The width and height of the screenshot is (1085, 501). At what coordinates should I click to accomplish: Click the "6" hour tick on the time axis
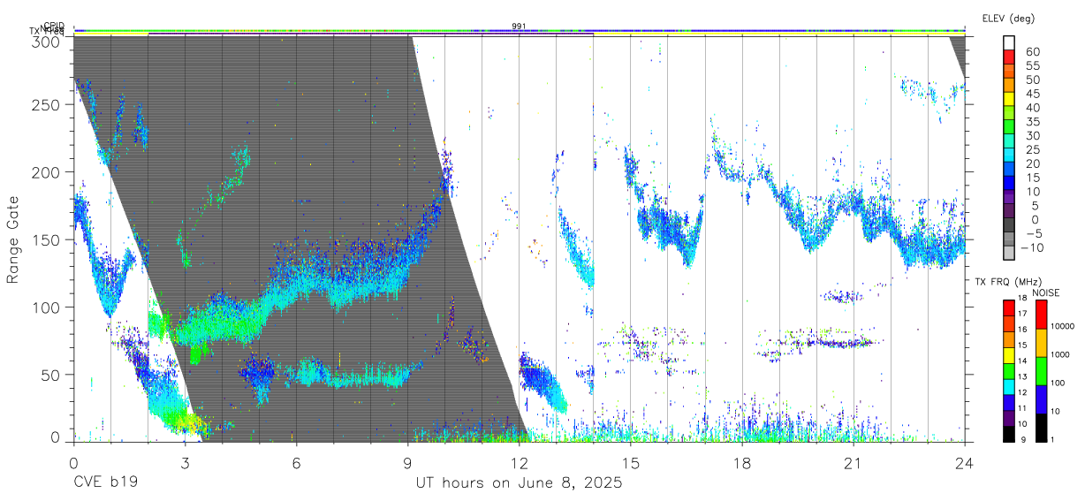point(296,462)
